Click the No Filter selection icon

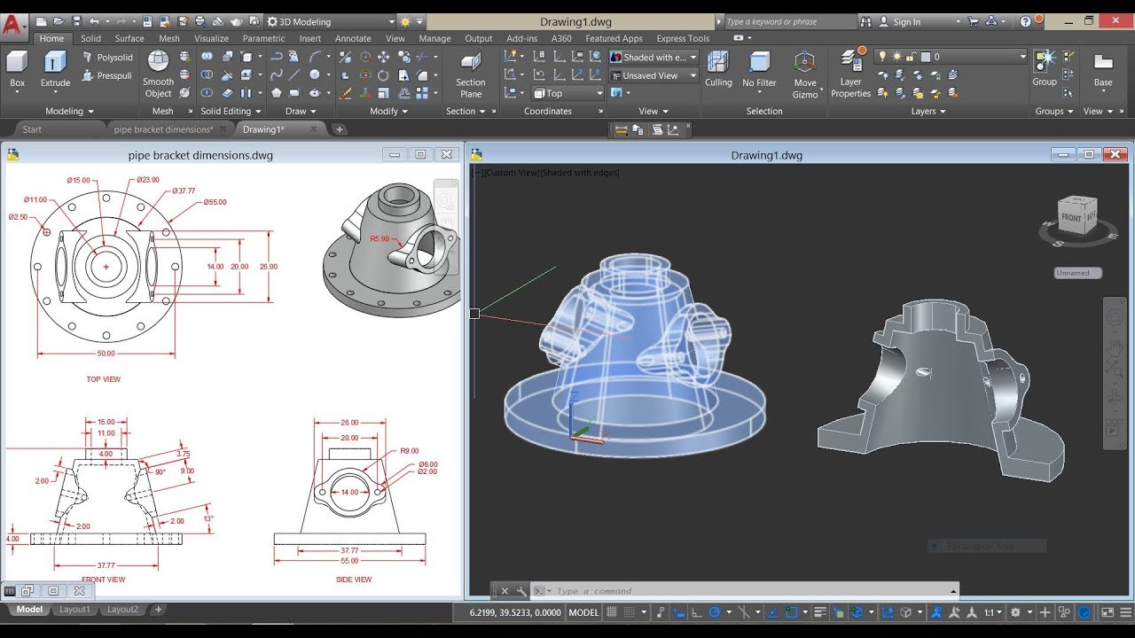pyautogui.click(x=759, y=69)
